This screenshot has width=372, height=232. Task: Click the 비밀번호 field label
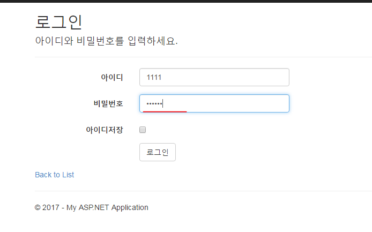pyautogui.click(x=108, y=103)
